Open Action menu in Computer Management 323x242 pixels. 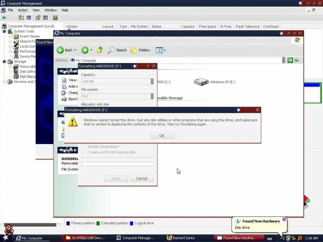pyautogui.click(x=23, y=10)
